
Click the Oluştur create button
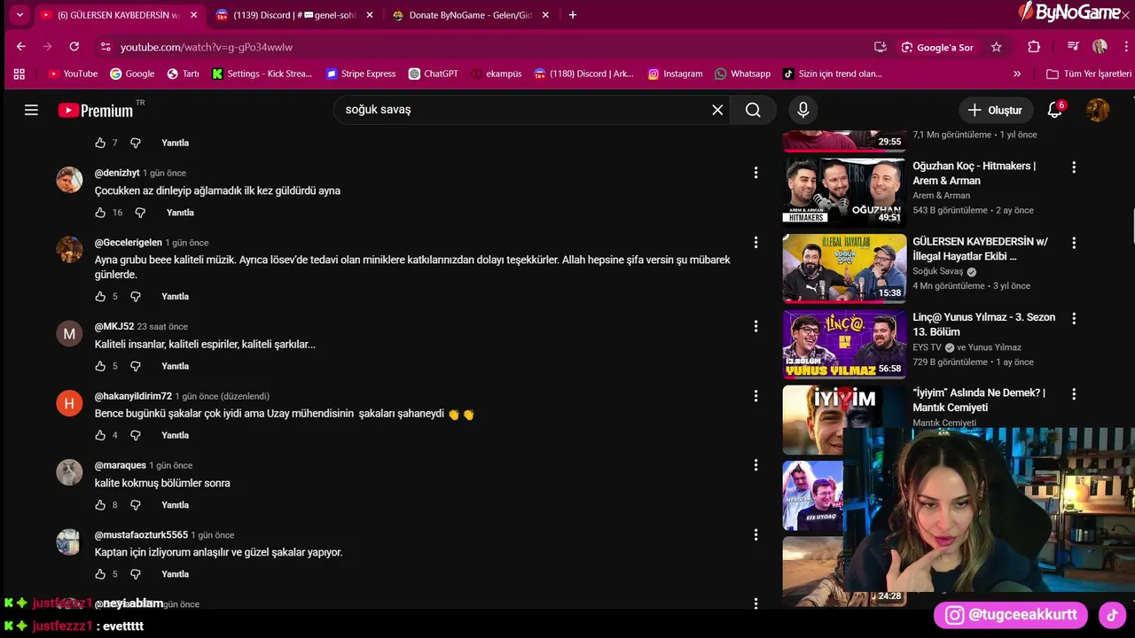coord(996,110)
